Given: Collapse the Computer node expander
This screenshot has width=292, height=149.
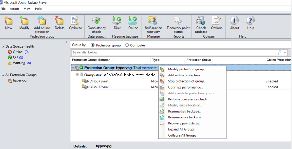Looking at the screenshot, I should click(x=77, y=74).
